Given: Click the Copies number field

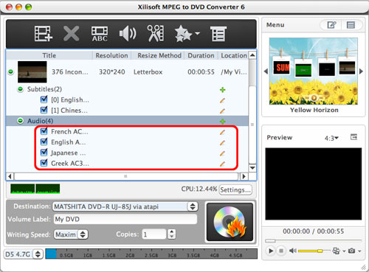Looking at the screenshot, I should coord(154,234).
